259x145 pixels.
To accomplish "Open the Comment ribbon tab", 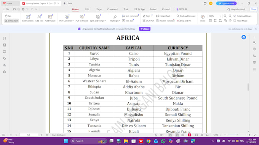I will click(x=112, y=9).
